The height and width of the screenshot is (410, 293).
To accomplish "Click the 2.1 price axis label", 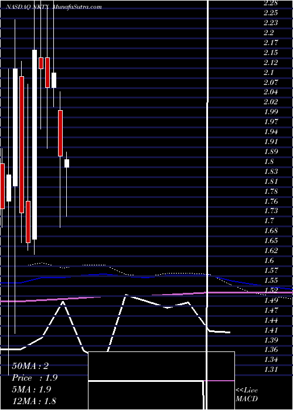I will (x=269, y=73).
